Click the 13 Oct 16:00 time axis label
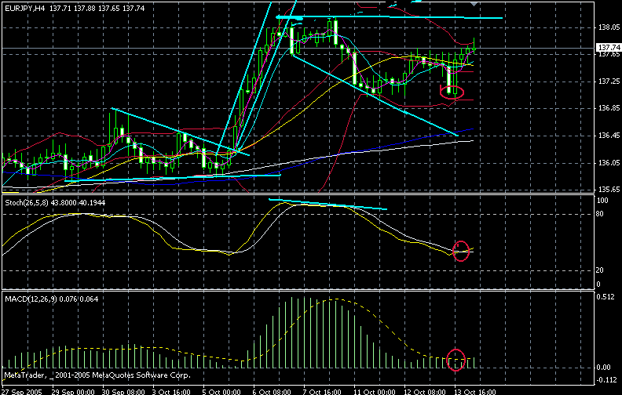 (474, 392)
